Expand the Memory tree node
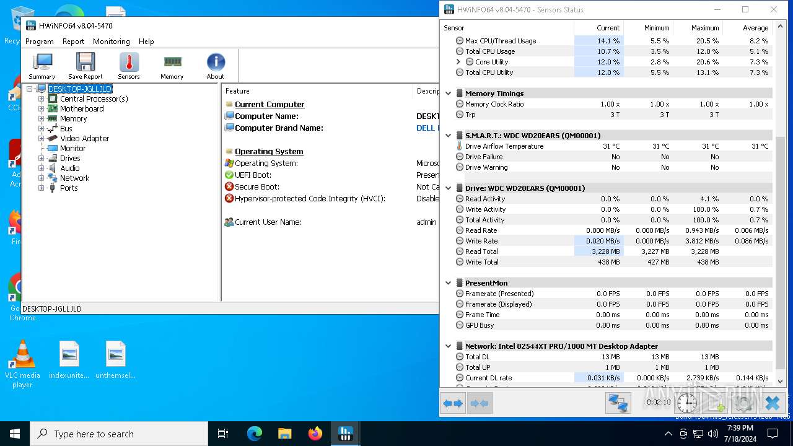 coord(42,118)
